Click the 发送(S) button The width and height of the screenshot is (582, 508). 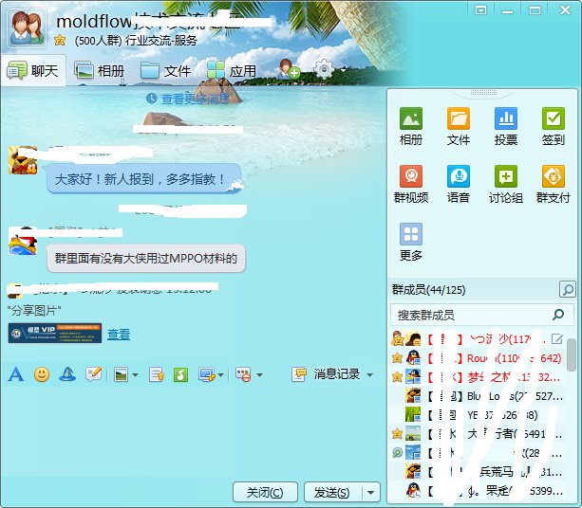click(332, 493)
